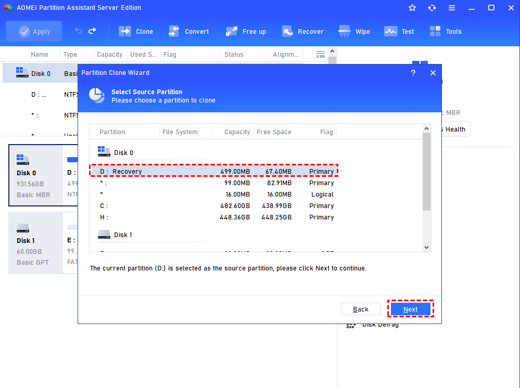Click the column settings list icon in the main window
This screenshot has width=520, height=388.
coord(320,54)
